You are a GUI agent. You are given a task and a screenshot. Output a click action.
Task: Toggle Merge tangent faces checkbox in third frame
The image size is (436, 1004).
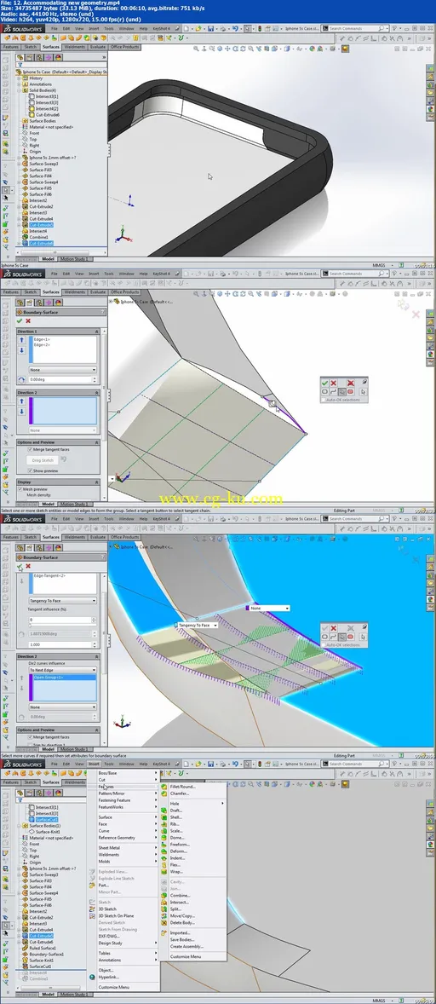click(30, 737)
